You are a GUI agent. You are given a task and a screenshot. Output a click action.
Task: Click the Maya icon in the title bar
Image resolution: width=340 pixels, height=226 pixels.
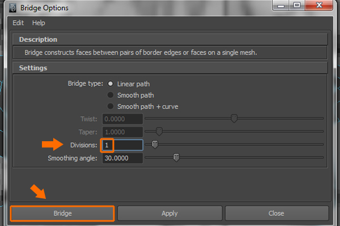(x=12, y=8)
